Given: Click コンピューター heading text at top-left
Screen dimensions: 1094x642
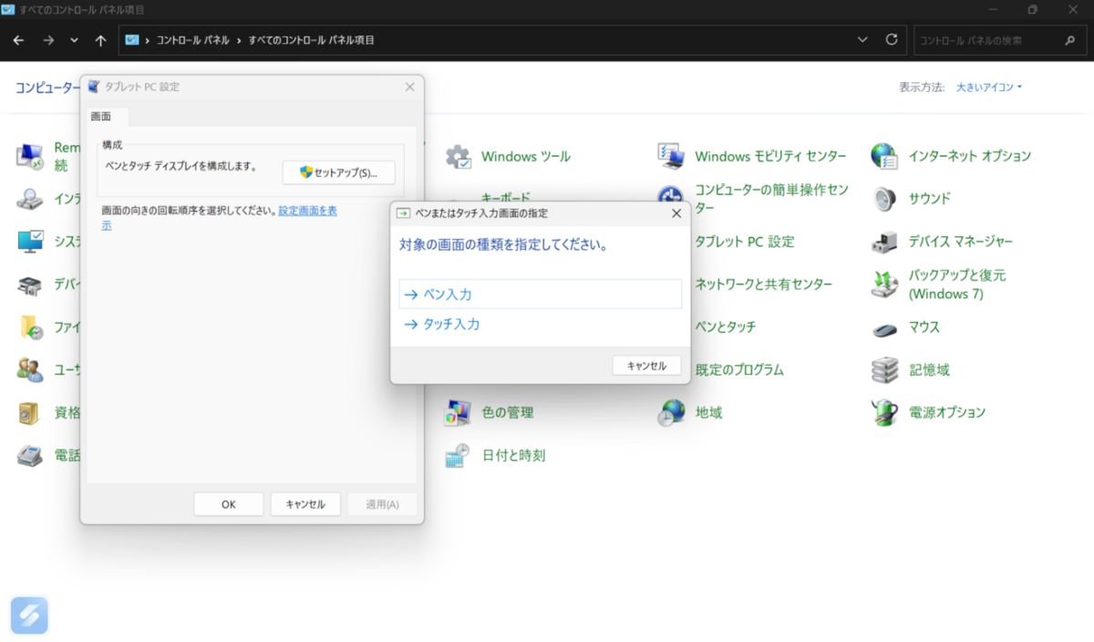Looking at the screenshot, I should tap(47, 88).
